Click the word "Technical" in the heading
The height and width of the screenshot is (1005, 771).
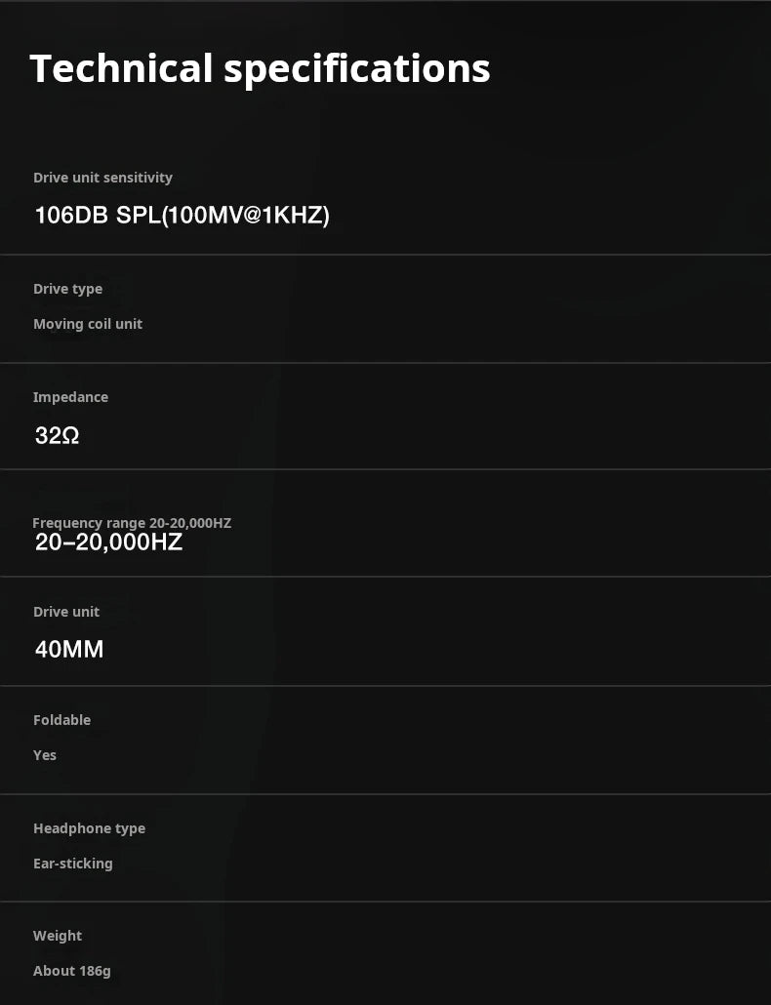click(x=121, y=68)
